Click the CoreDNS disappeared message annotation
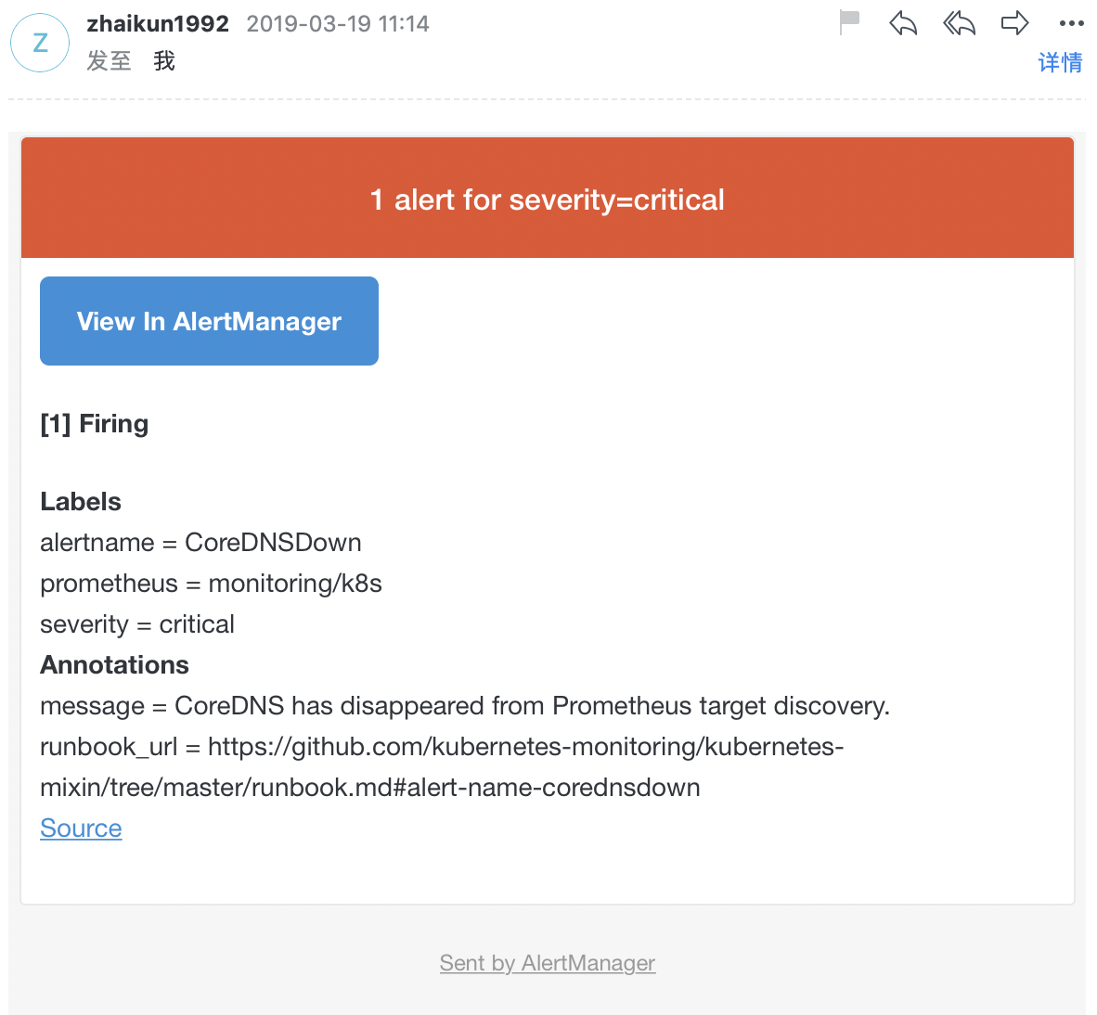 [464, 705]
